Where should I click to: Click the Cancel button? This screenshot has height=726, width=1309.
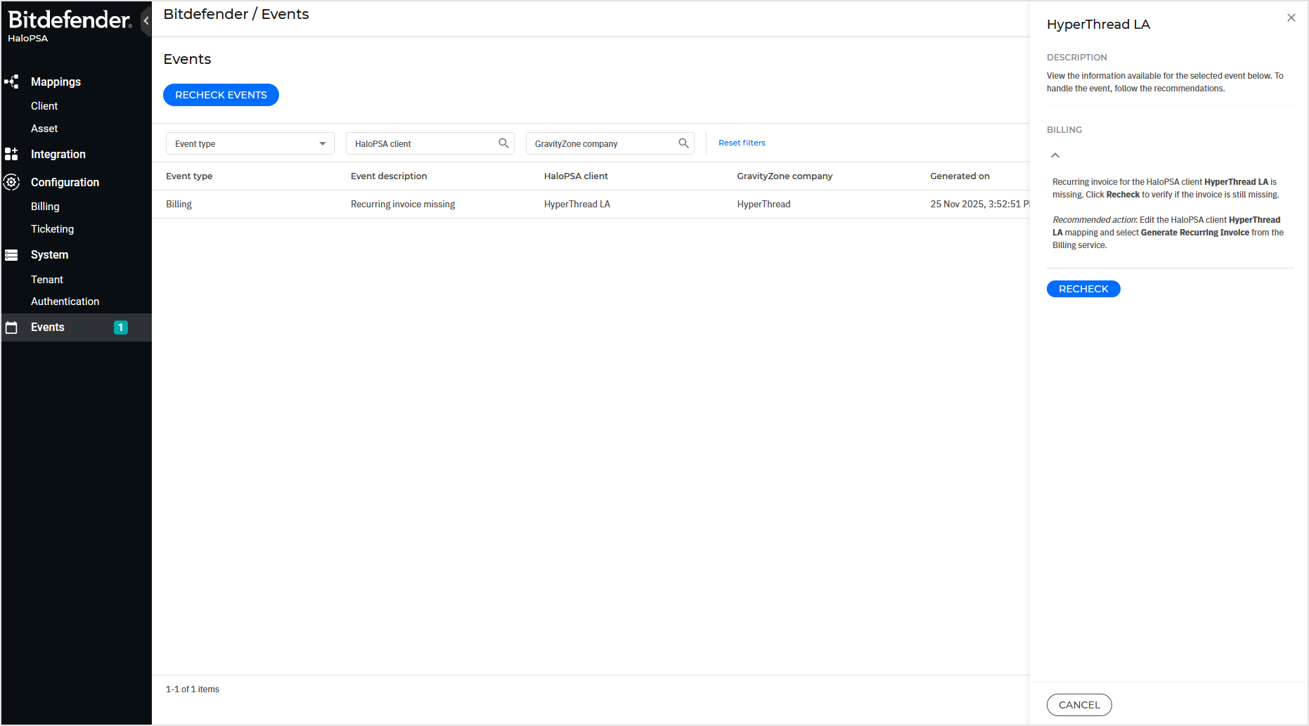point(1078,705)
